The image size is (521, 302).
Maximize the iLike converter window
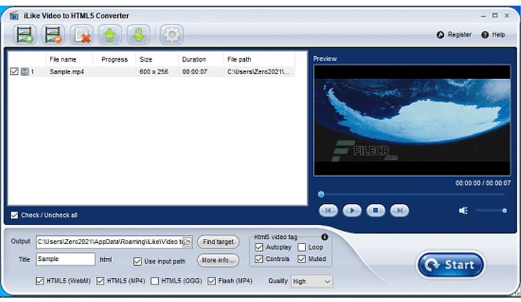pos(495,16)
